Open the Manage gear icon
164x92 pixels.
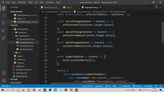[4, 80]
